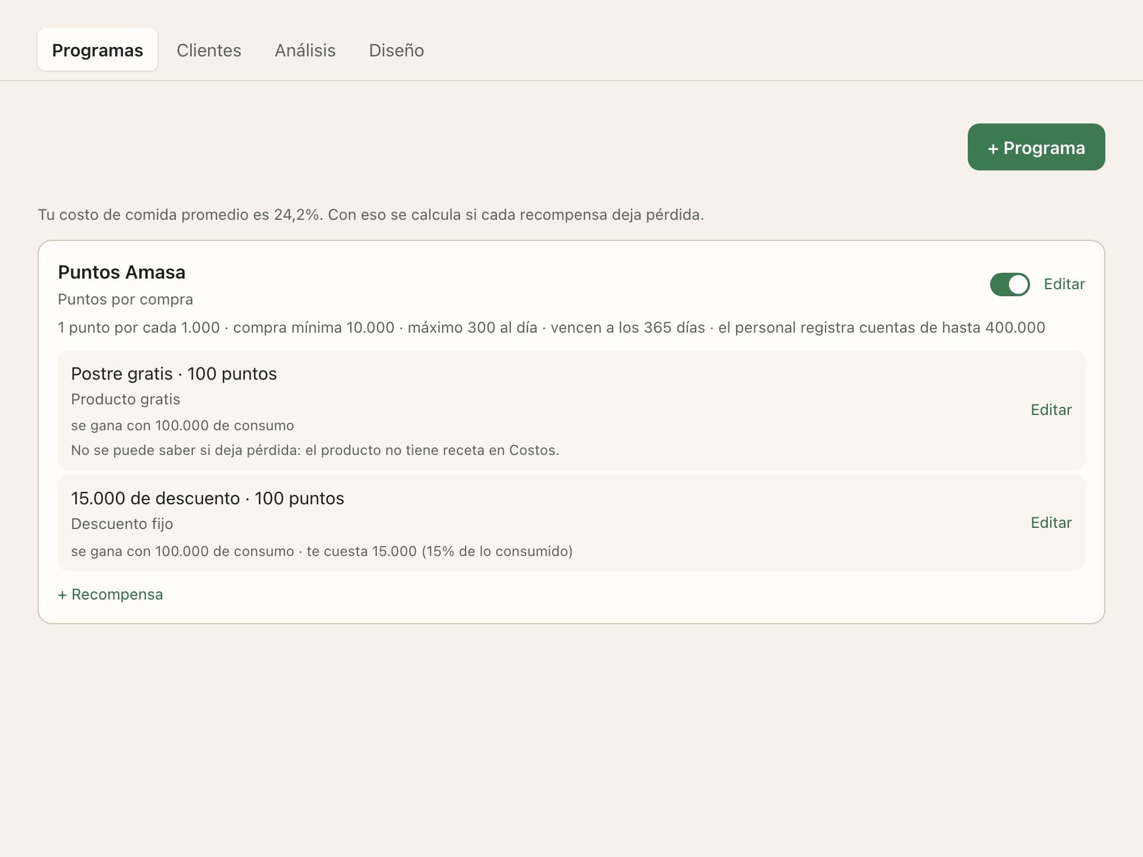Go to the Análisis tab

tap(305, 50)
